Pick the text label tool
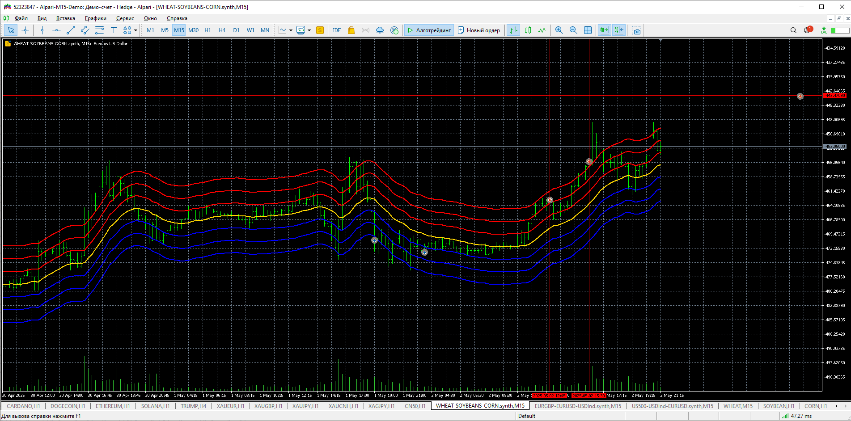Viewport: 851px width, 421px height. click(x=114, y=30)
